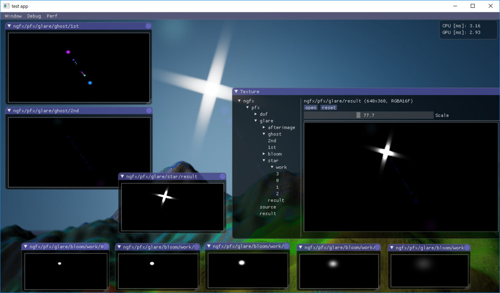Expand the bloom tree node arrow
Image resolution: width=500 pixels, height=293 pixels.
pos(264,154)
